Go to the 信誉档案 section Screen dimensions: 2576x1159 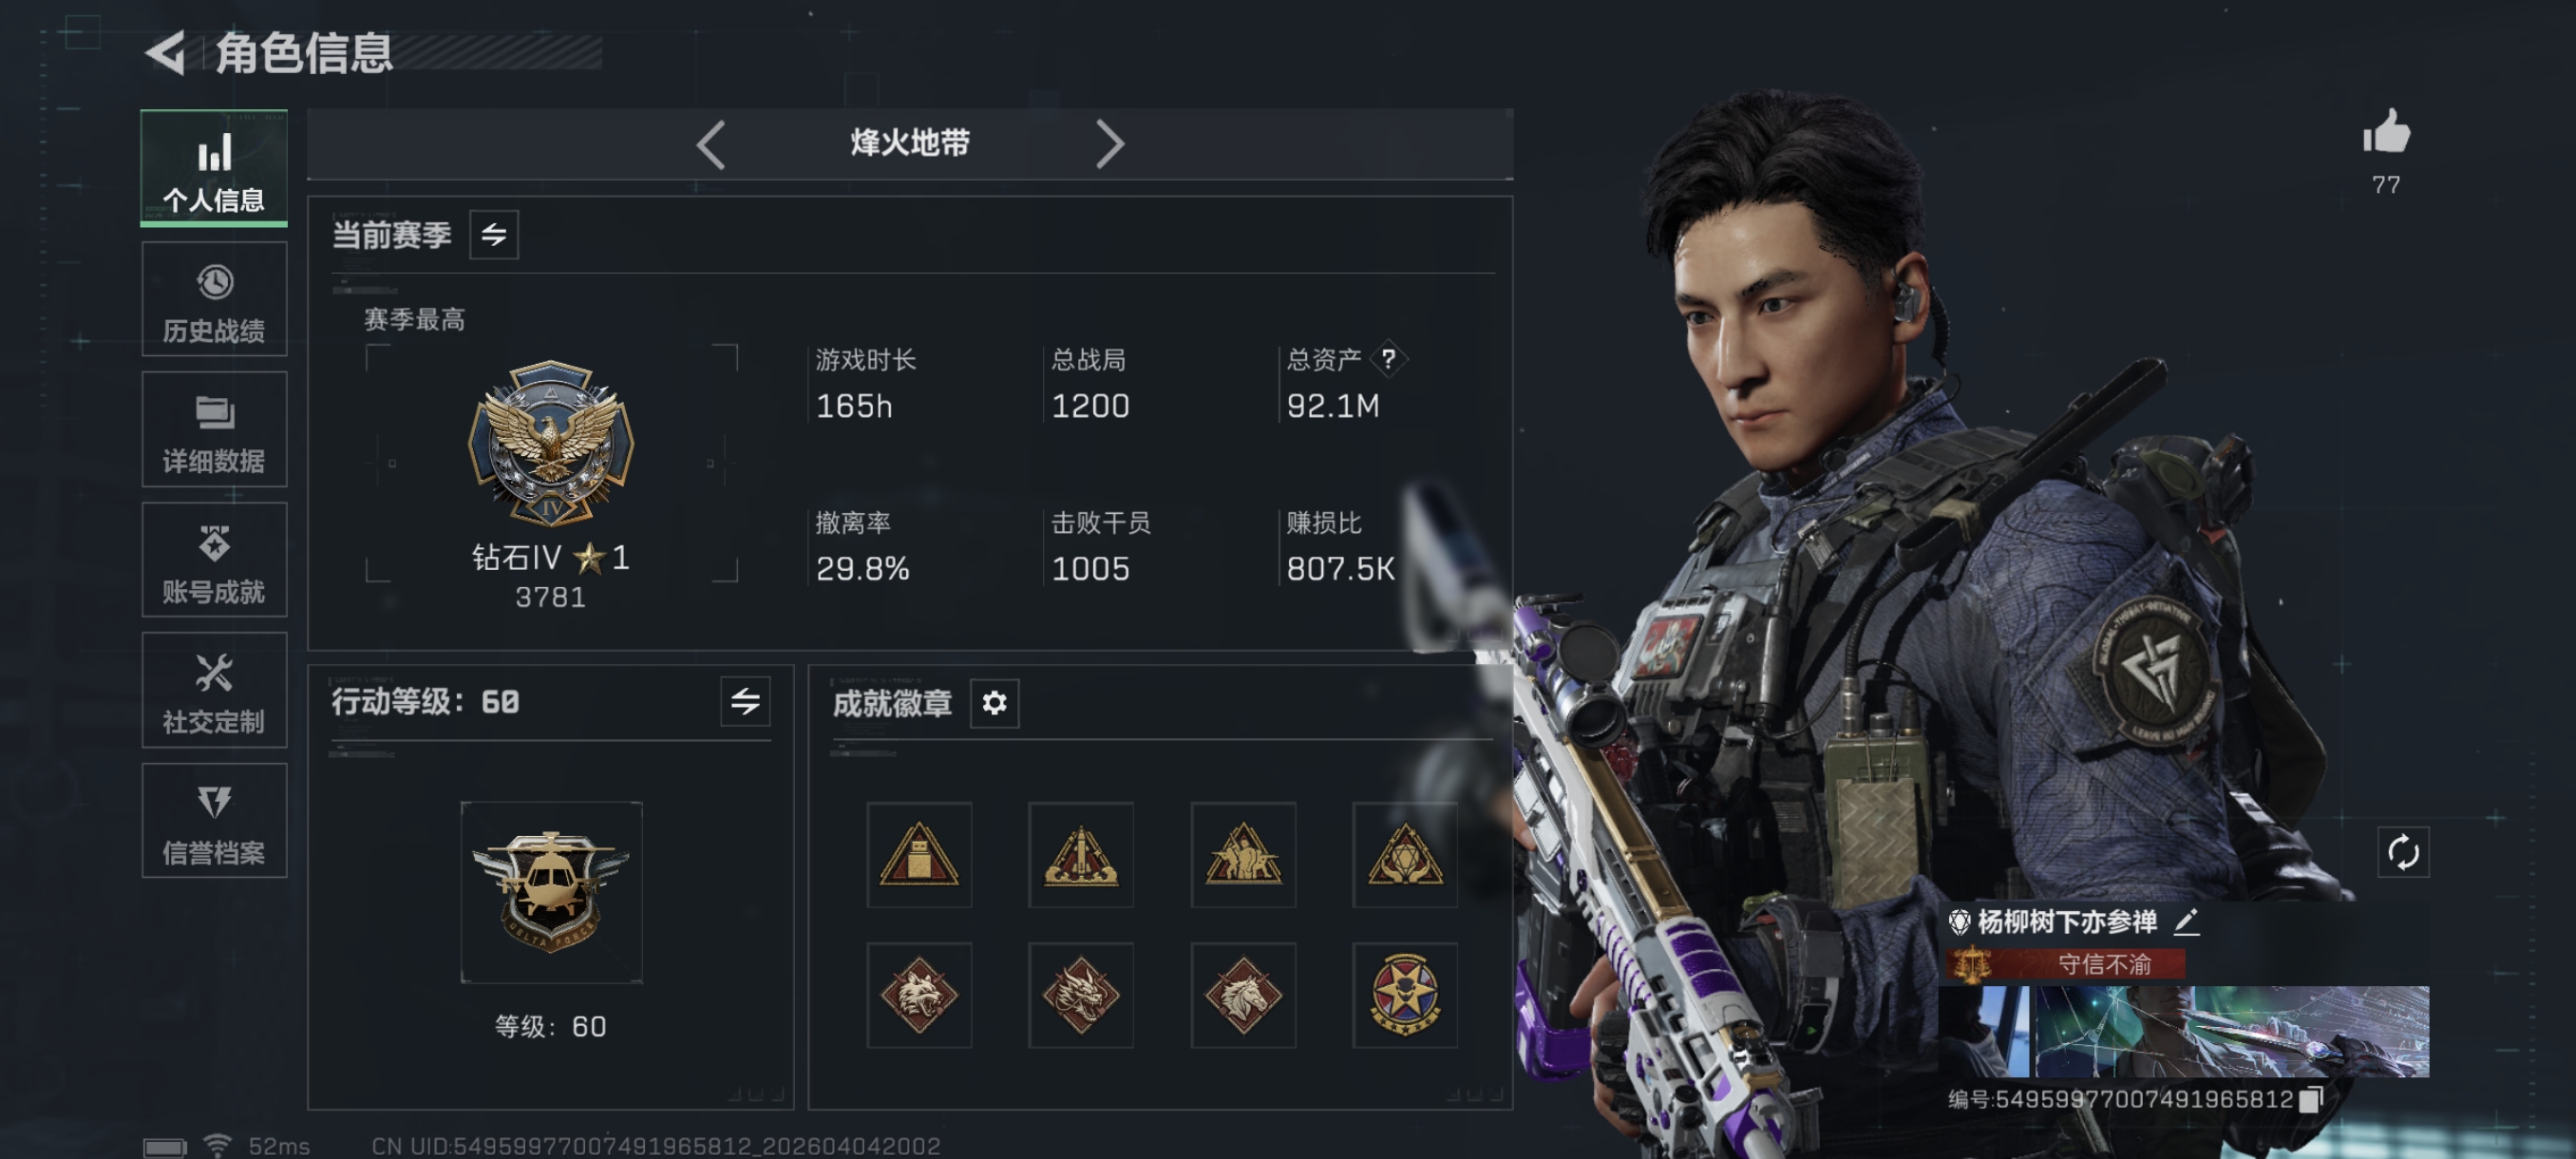coord(214,821)
